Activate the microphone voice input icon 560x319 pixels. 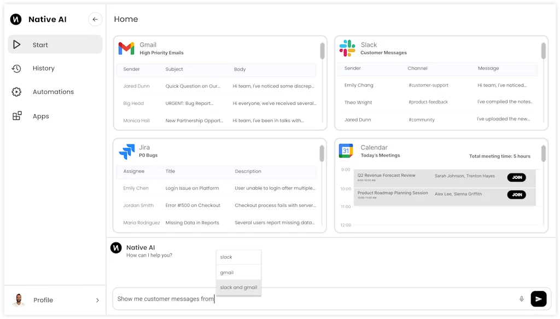[x=521, y=299]
